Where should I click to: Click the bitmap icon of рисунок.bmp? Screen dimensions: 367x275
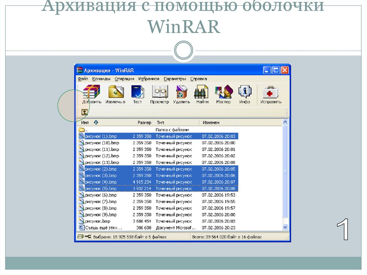tap(81, 221)
